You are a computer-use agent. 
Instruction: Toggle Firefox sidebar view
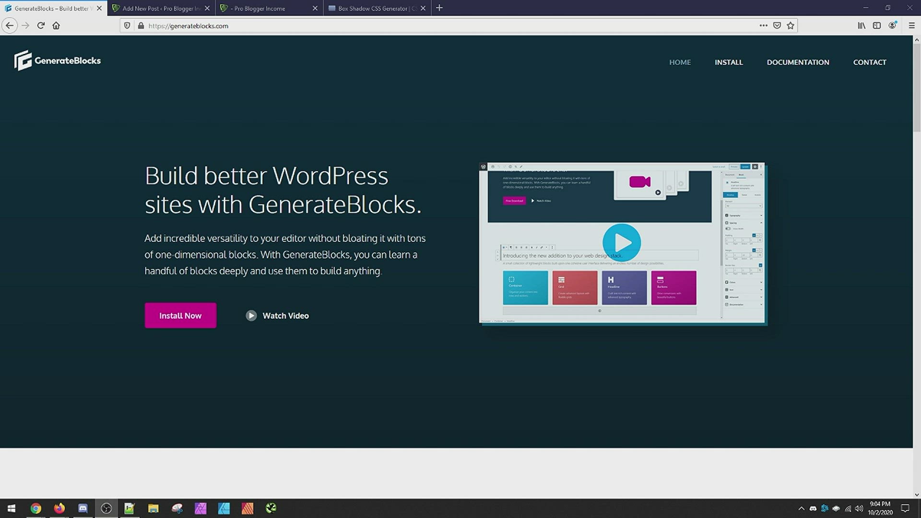[877, 25]
